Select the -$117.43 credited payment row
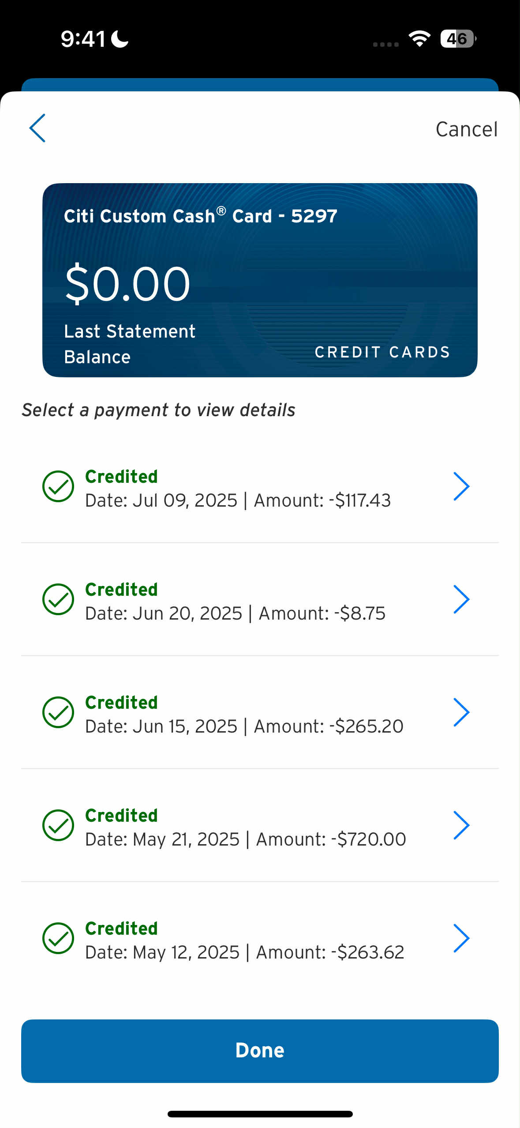520x1128 pixels. coord(238,488)
